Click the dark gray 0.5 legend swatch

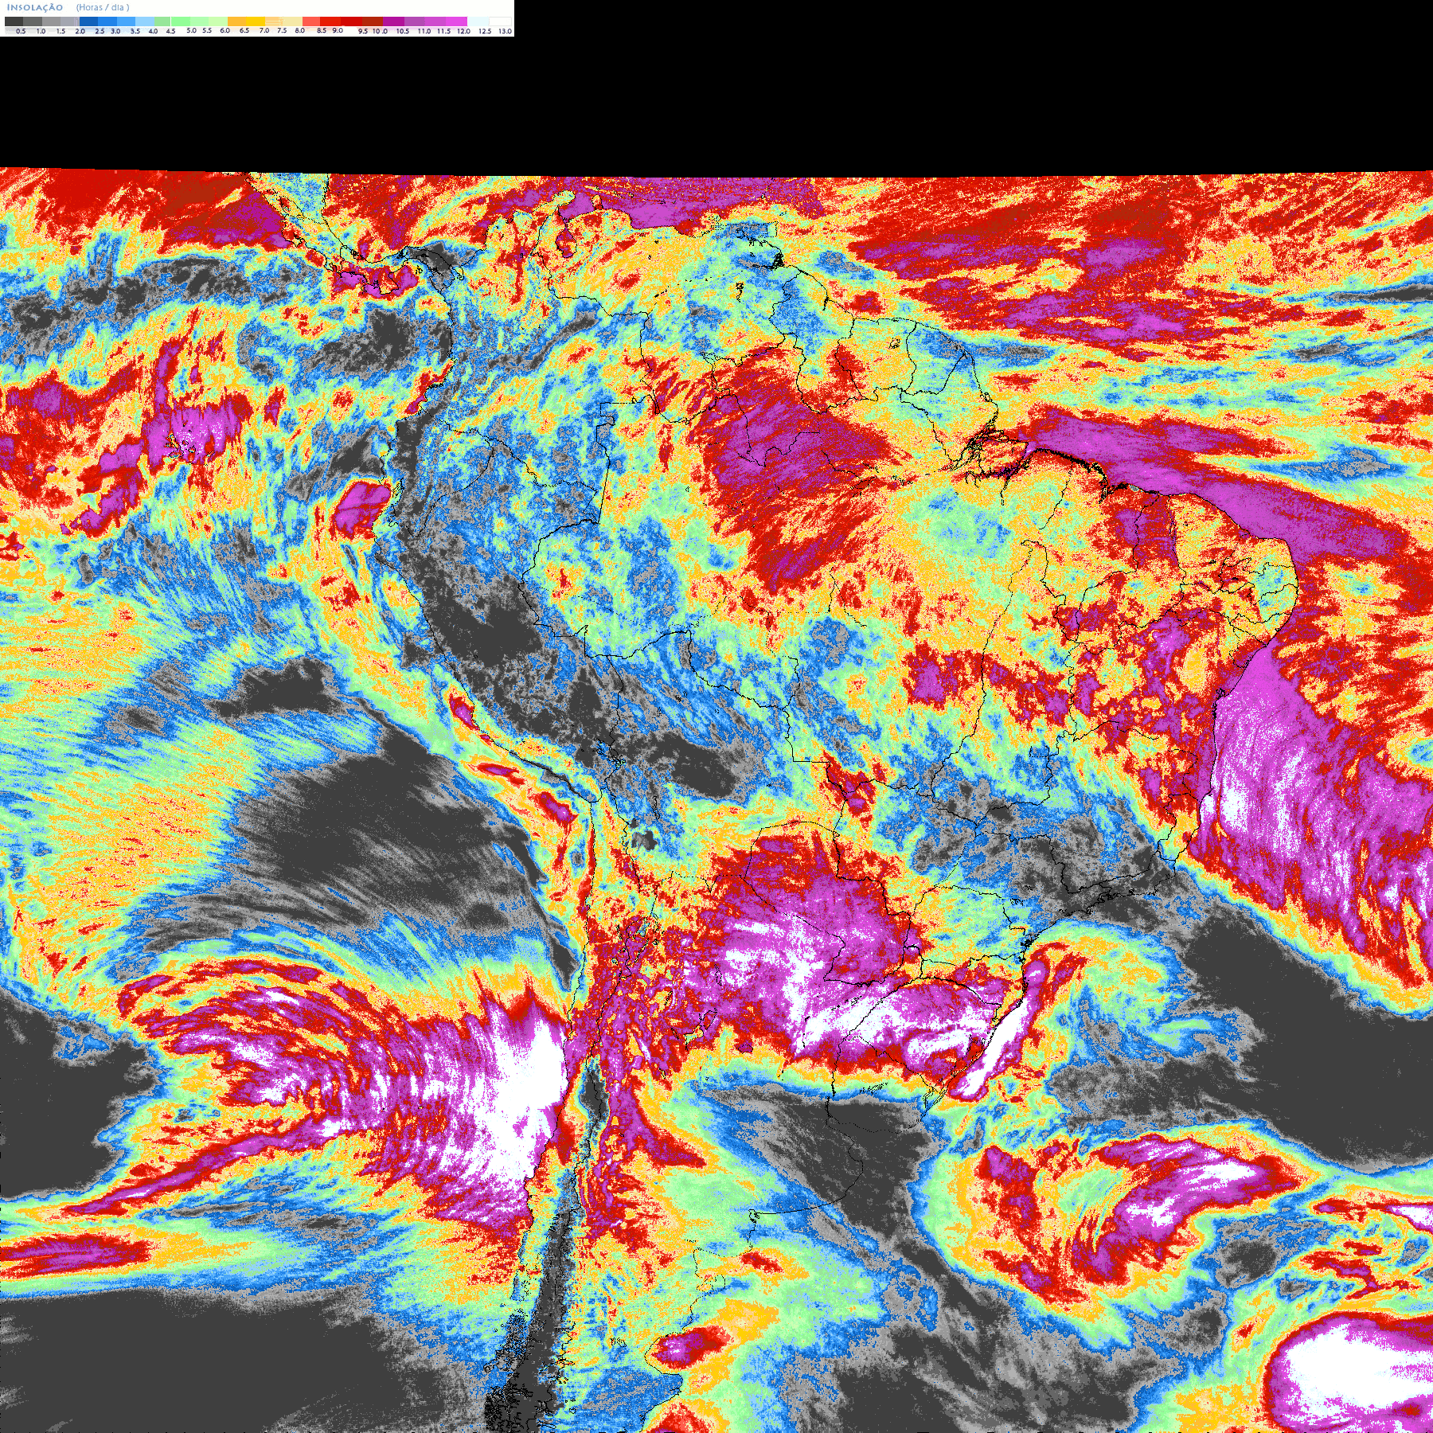coord(14,21)
